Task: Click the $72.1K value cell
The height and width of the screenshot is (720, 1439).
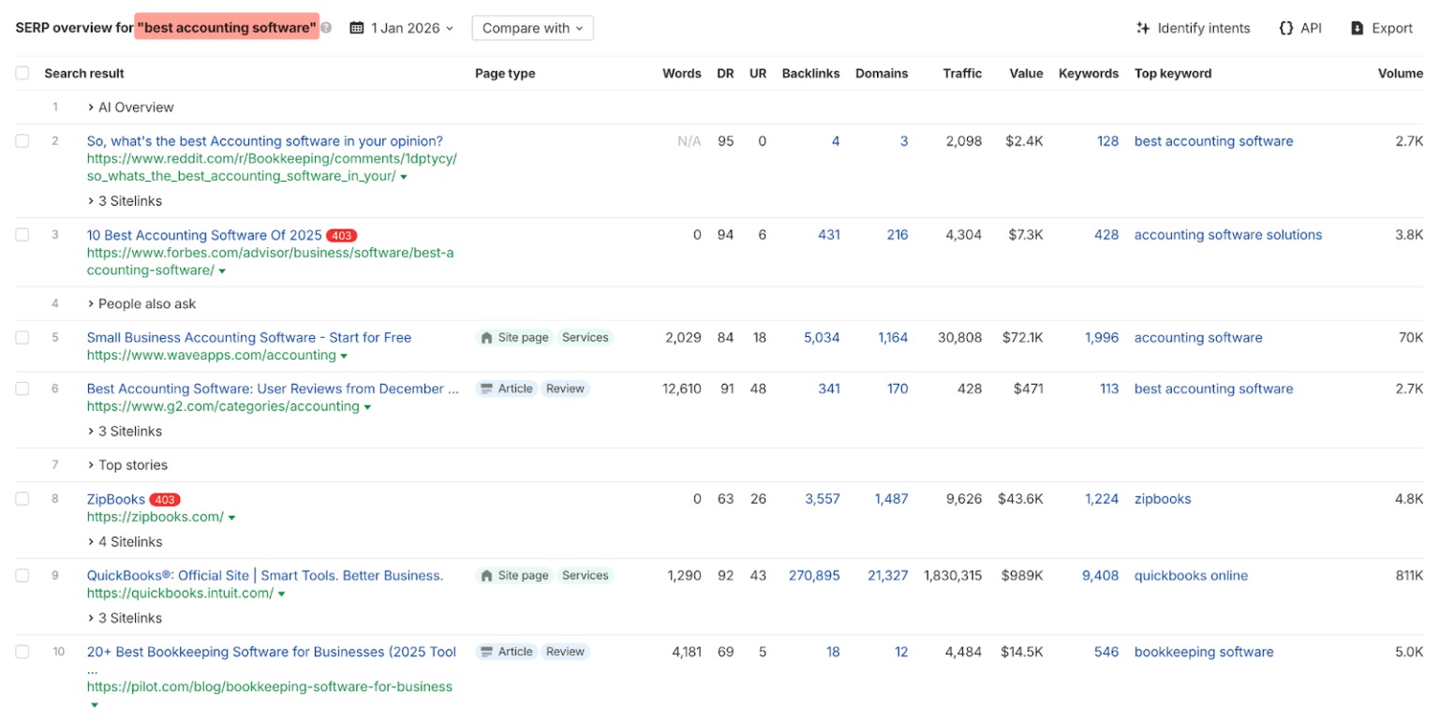Action: 1022,338
